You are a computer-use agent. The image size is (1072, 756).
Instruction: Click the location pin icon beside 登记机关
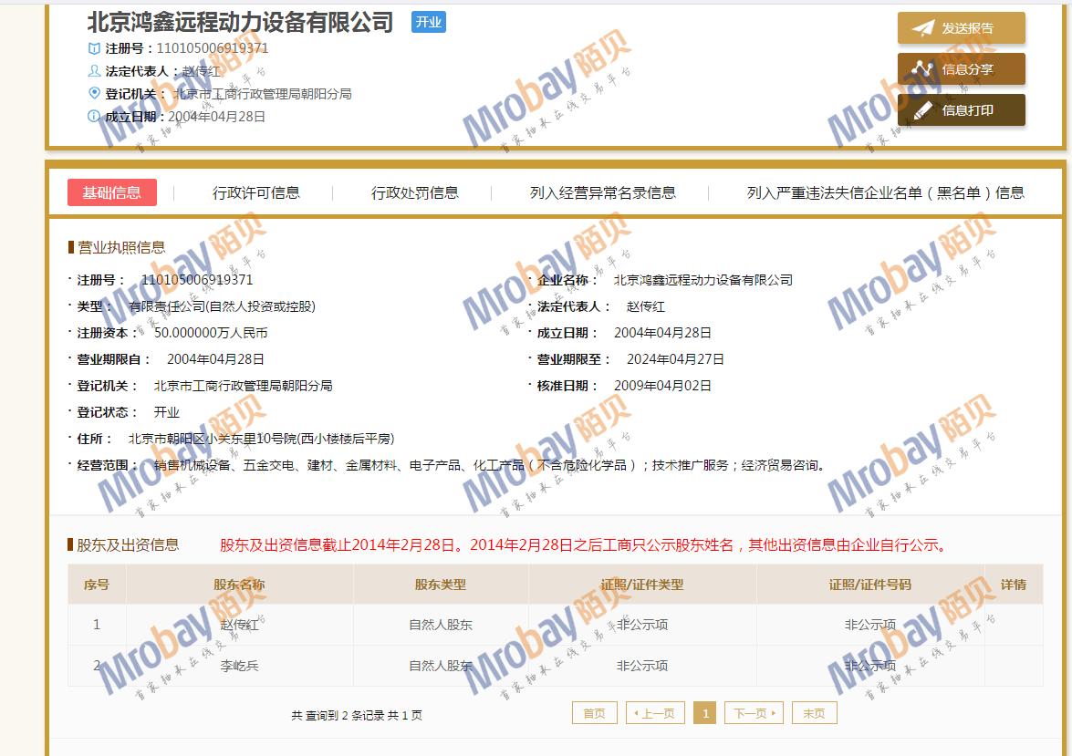(94, 94)
